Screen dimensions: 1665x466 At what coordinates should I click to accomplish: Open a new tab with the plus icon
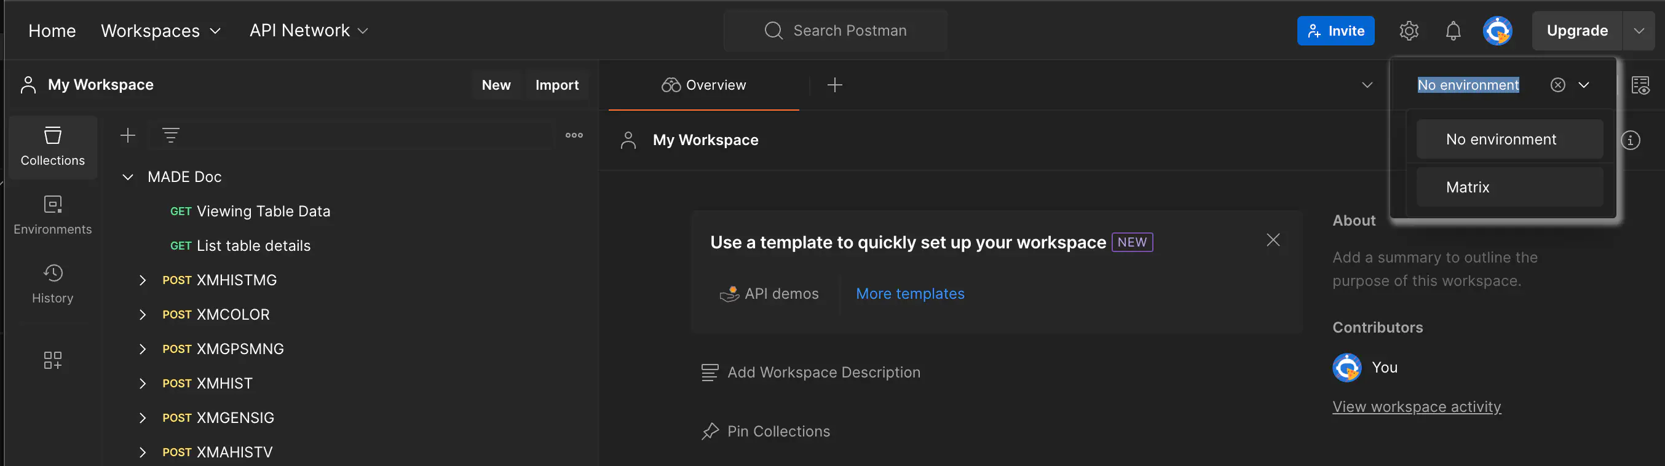(834, 85)
